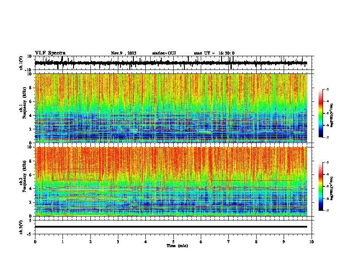Click the "ch.1(V)" axis label
Viewport: 351px width, 271px height.
(21, 63)
